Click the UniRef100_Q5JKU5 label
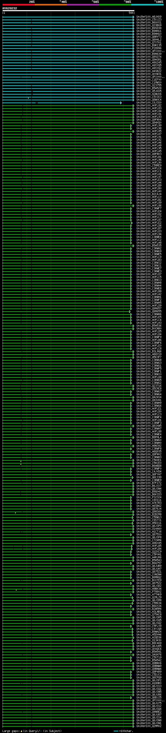 coord(149,91)
